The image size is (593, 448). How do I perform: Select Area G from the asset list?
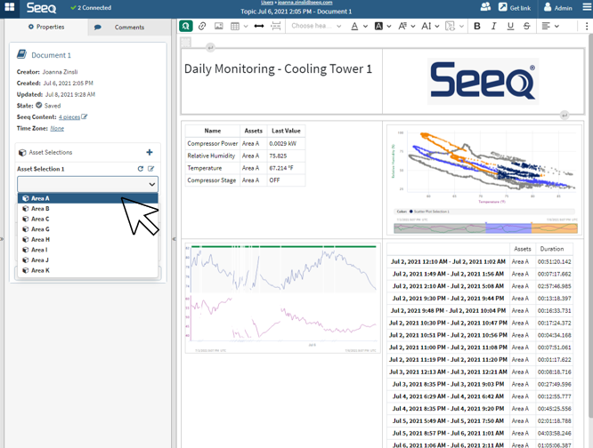(40, 229)
